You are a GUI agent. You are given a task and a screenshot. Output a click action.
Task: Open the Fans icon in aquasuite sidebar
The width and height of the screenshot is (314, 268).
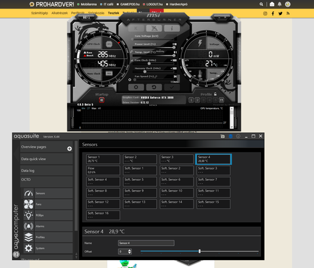point(29,205)
